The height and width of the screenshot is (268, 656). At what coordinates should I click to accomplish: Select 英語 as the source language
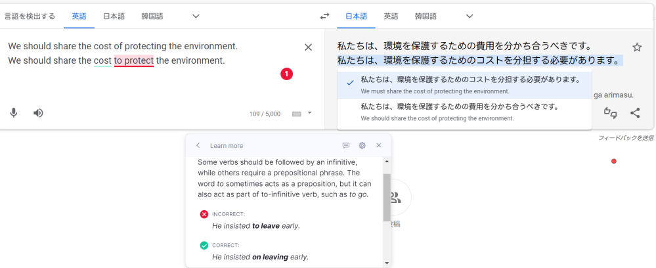click(x=79, y=16)
